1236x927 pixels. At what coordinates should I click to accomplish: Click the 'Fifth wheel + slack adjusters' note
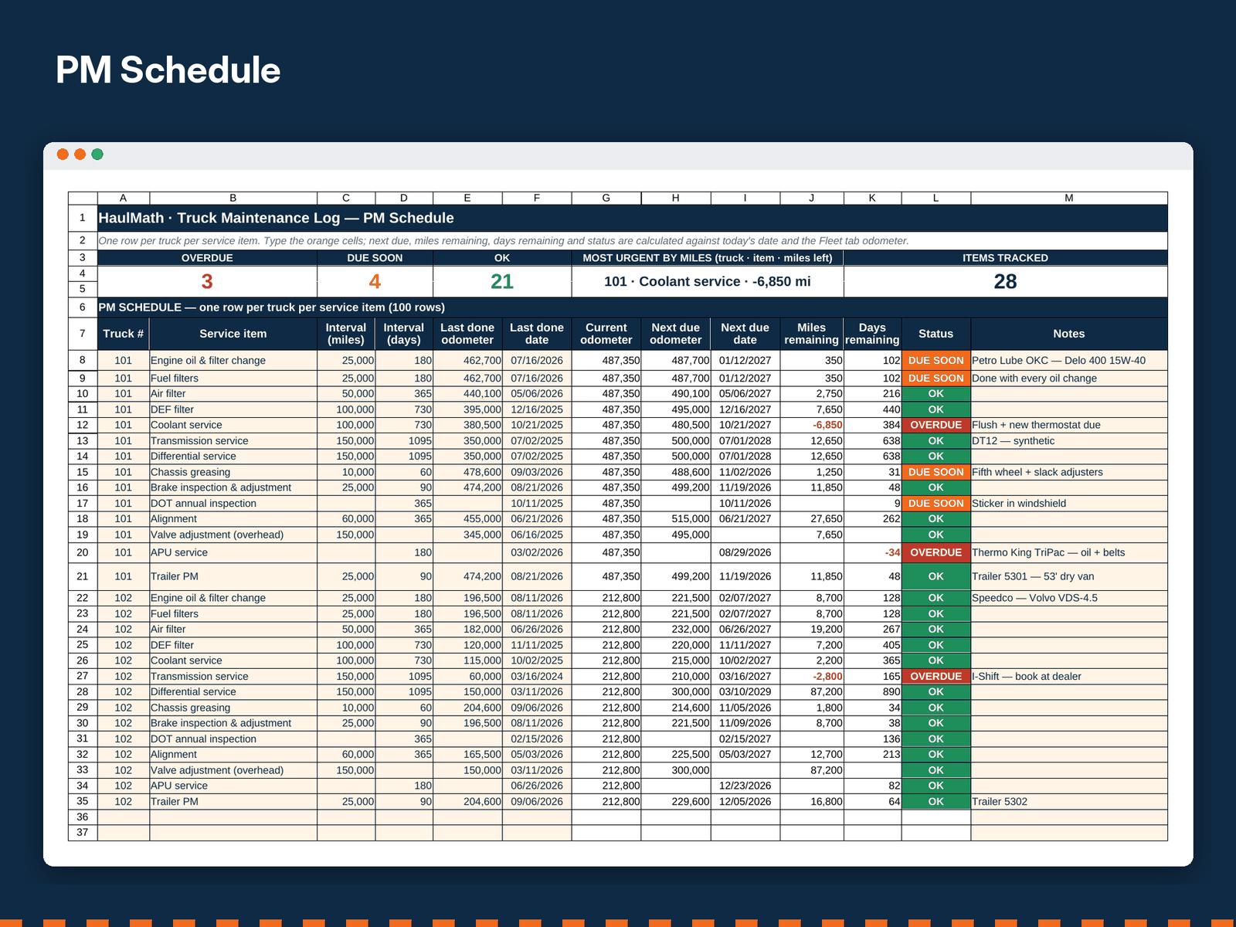[x=1069, y=472]
